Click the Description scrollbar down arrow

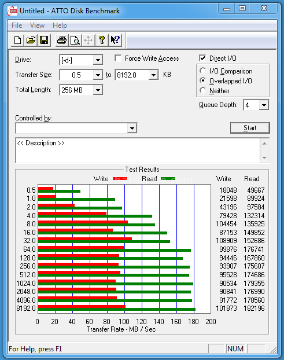(x=264, y=158)
